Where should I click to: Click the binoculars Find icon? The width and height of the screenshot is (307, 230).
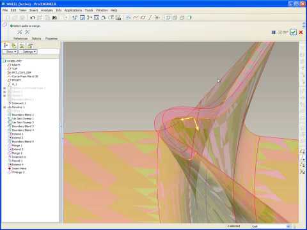point(54,18)
